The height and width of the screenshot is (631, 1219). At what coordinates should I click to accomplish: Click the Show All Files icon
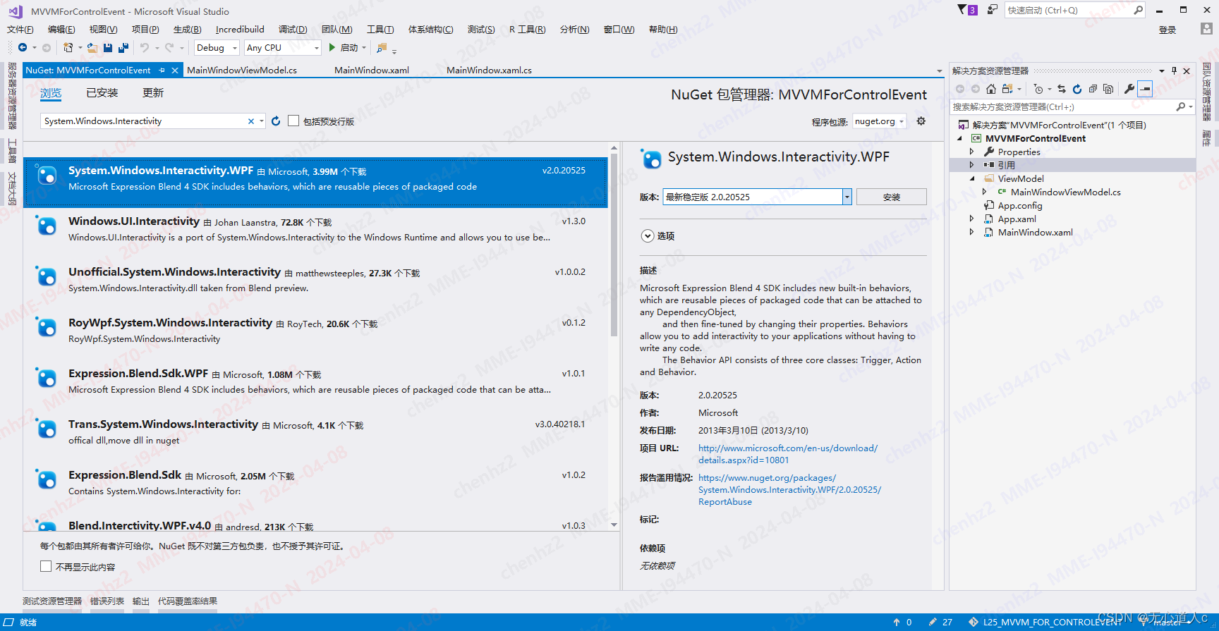(x=1108, y=89)
